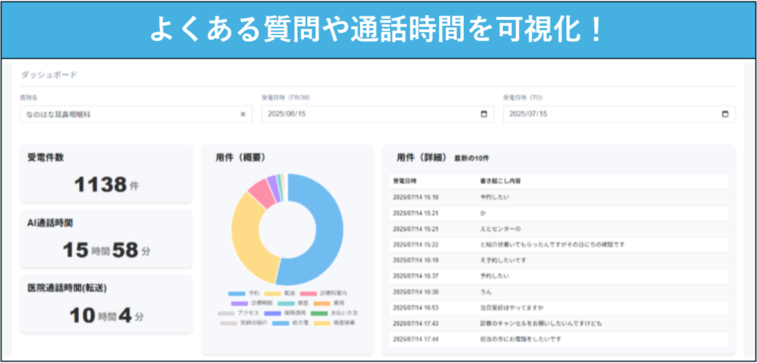This screenshot has width=757, height=363.
Task: Select the 2025/07/14 16:53 timestamp cell
Action: coord(416,308)
